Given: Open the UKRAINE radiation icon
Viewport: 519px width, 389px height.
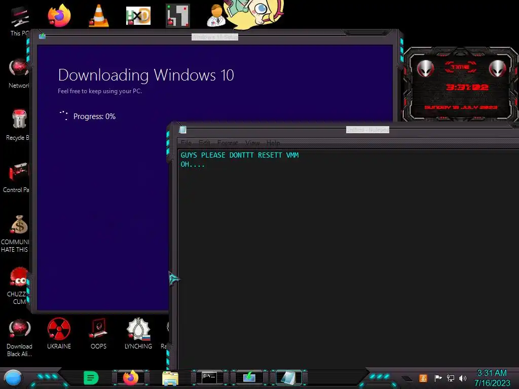Looking at the screenshot, I should click(59, 334).
